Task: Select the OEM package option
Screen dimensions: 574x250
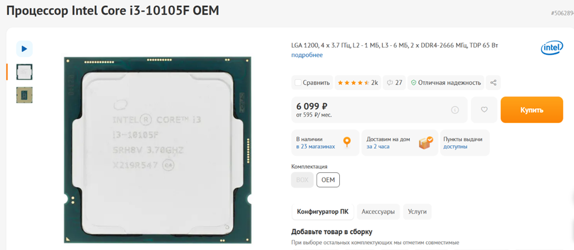Action: coord(328,180)
